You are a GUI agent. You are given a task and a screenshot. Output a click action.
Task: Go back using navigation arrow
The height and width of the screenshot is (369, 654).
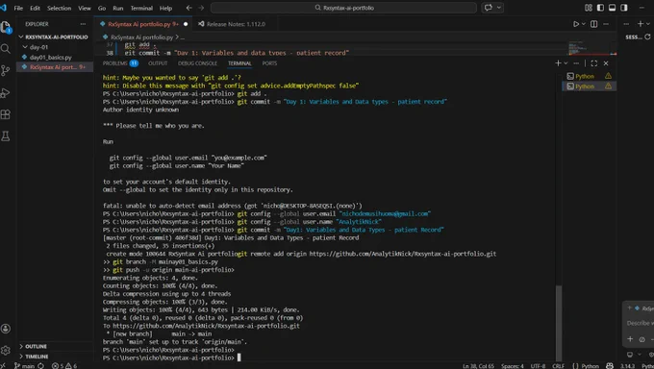[x=189, y=8]
